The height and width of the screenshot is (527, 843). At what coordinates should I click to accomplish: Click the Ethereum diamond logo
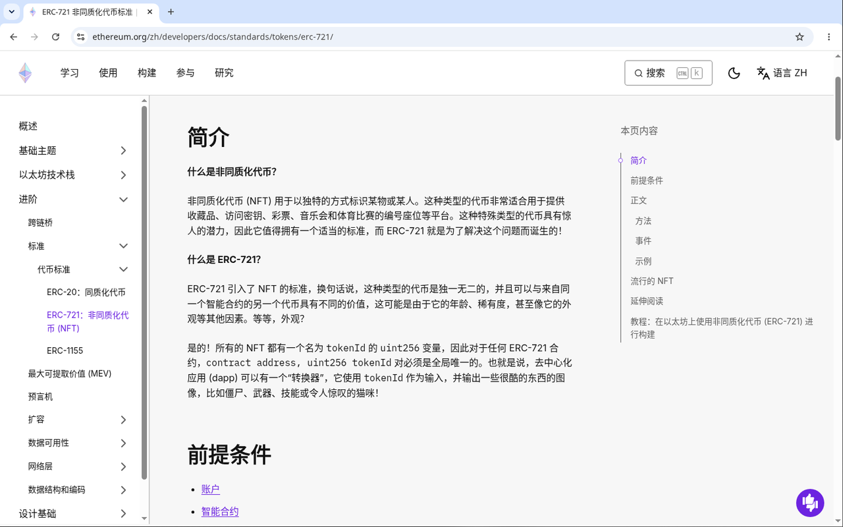[25, 73]
